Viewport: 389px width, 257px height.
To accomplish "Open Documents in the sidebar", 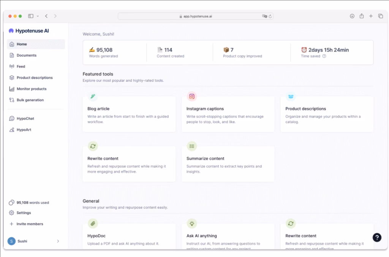I will (x=26, y=55).
